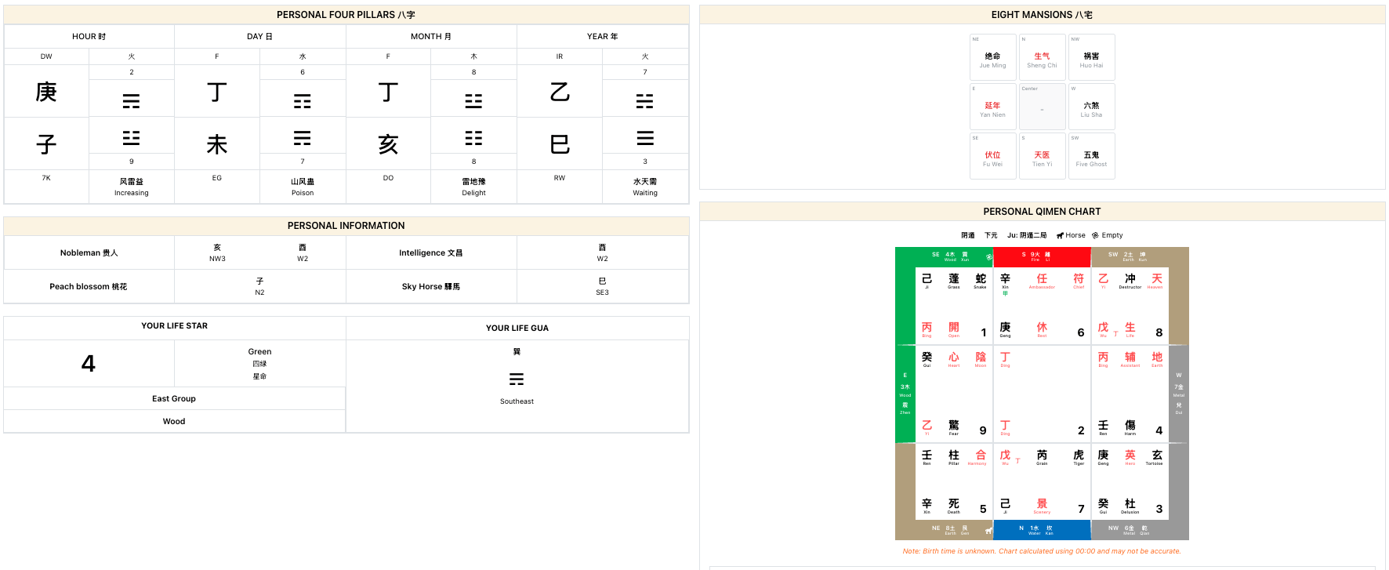This screenshot has width=1389, height=570.
Task: Click the SW 2土 Earth Kun palace header
Action: click(x=1140, y=257)
